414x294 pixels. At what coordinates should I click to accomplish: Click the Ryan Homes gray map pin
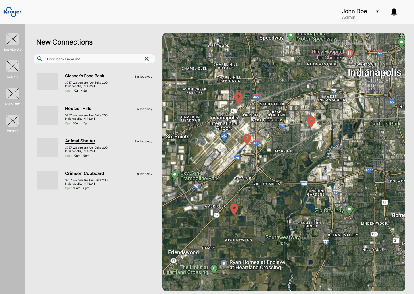224,264
